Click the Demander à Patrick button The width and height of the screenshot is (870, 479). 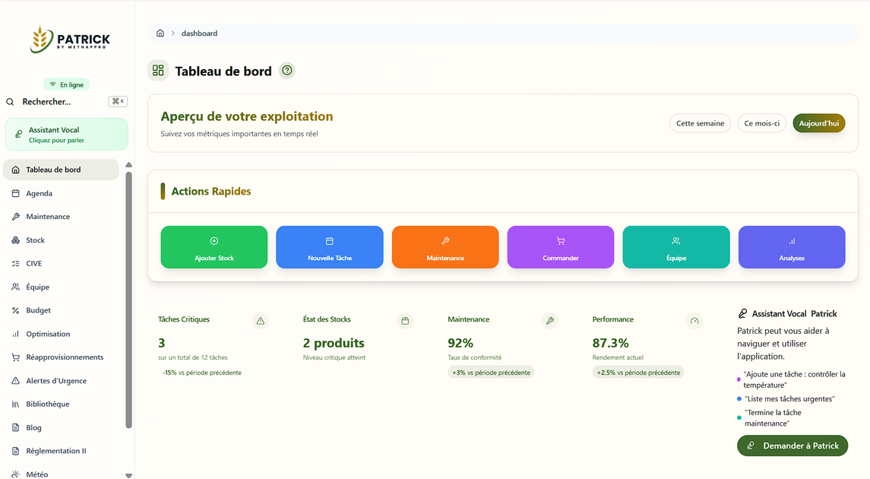[792, 446]
